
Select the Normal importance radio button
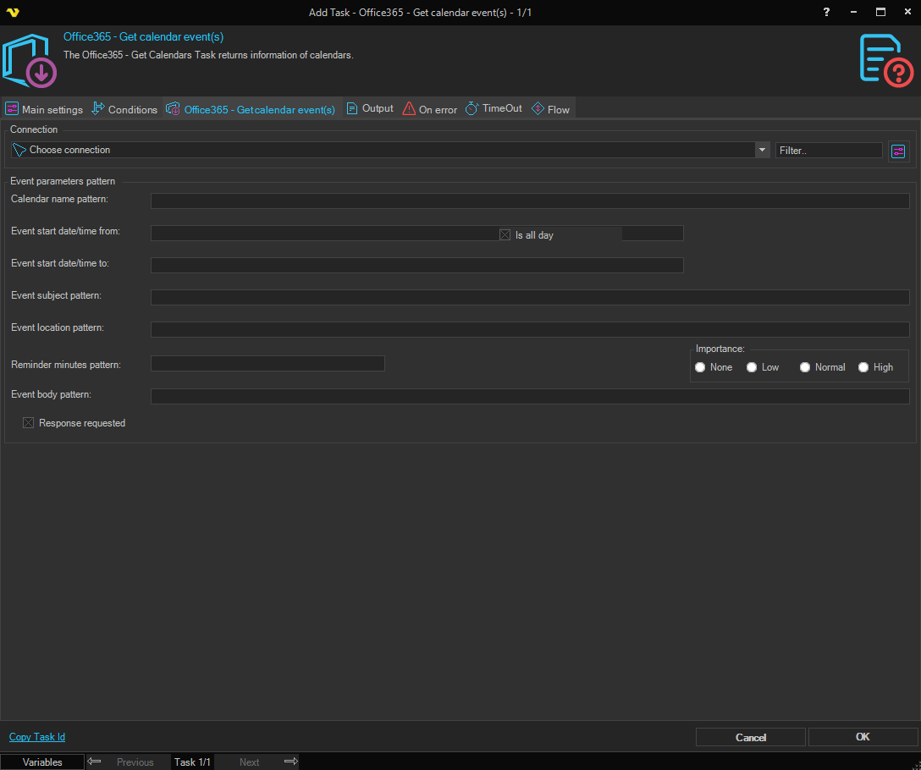click(805, 367)
